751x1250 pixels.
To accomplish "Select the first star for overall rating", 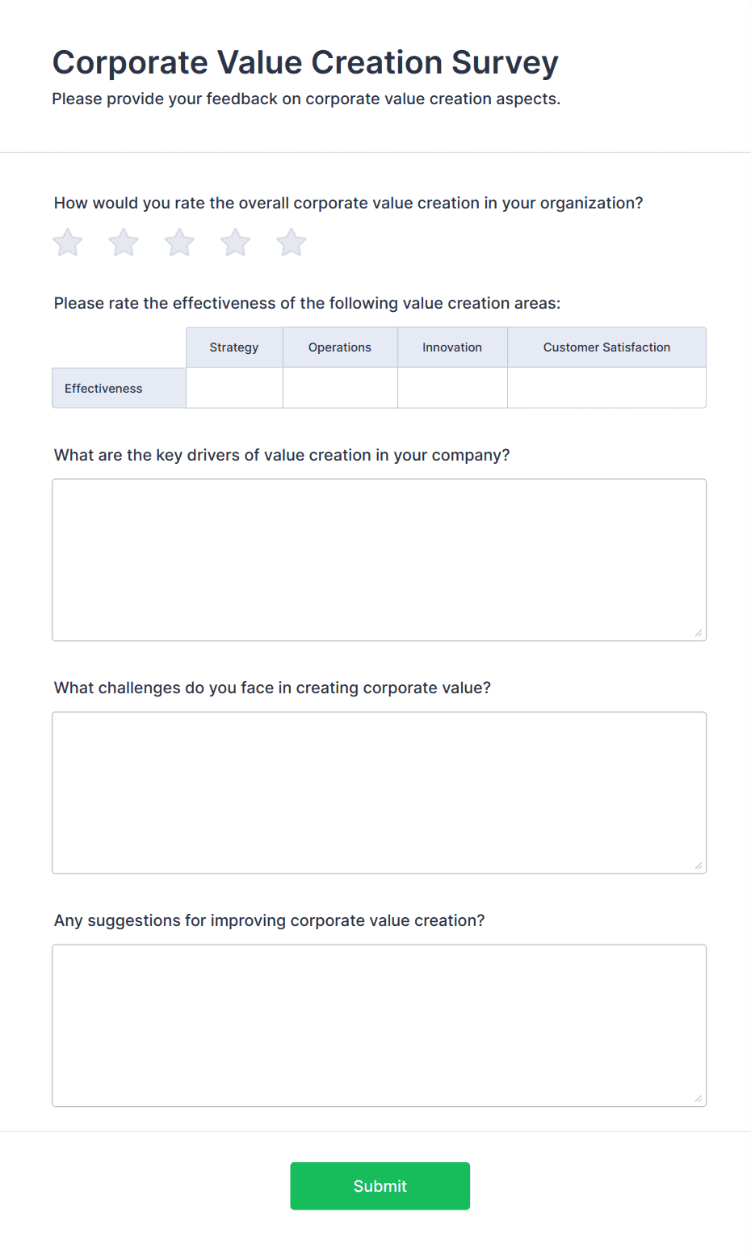I will pos(67,242).
